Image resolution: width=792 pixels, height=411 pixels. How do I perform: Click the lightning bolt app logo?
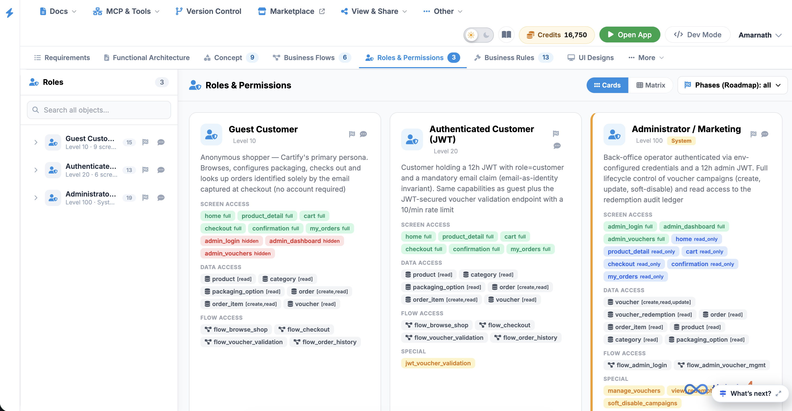click(10, 13)
